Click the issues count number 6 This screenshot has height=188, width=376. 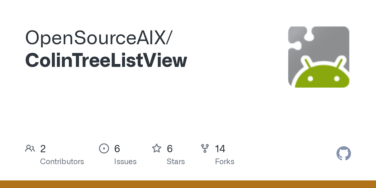(117, 149)
